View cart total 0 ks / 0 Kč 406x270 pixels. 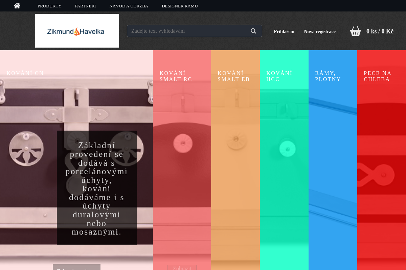[x=380, y=31]
